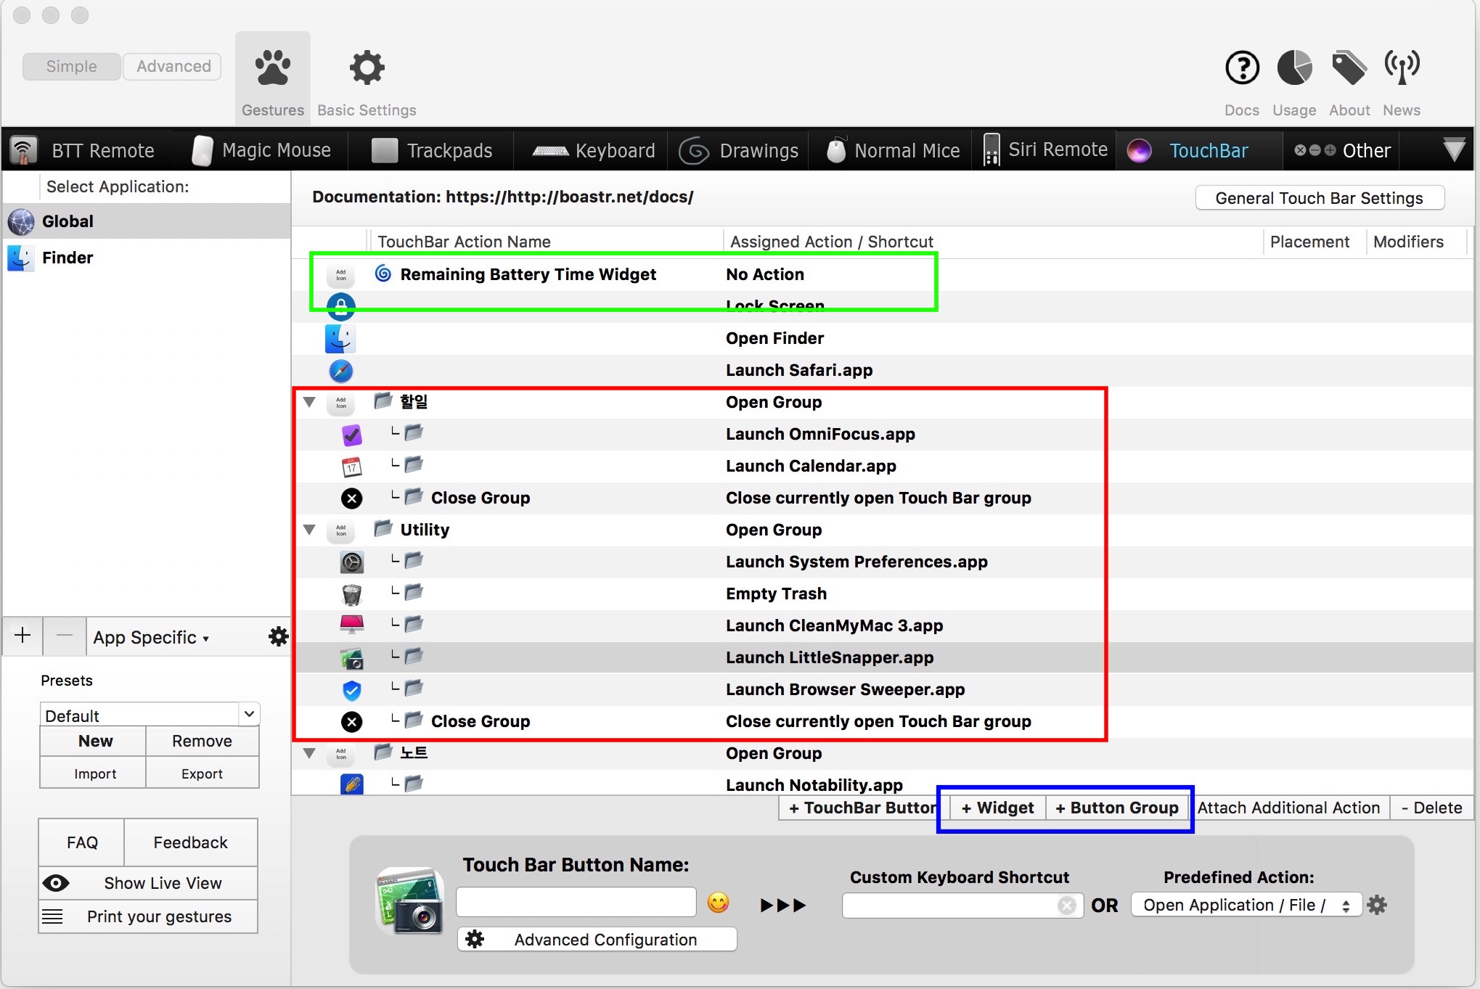Image resolution: width=1480 pixels, height=989 pixels.
Task: Click gear icon next to Predefined Action
Action: click(x=1377, y=905)
